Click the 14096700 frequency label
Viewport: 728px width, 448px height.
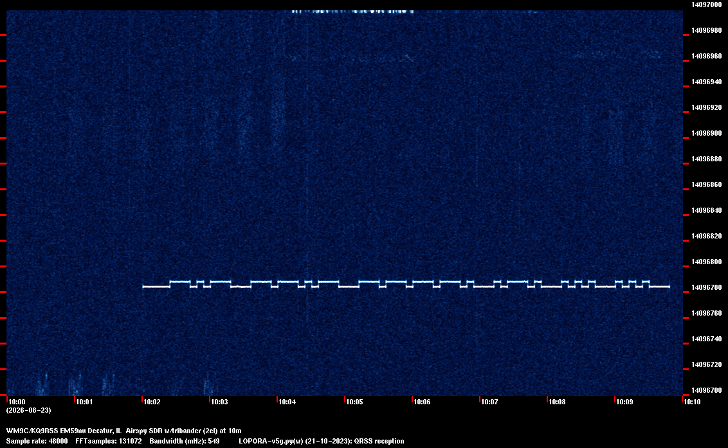pos(707,390)
